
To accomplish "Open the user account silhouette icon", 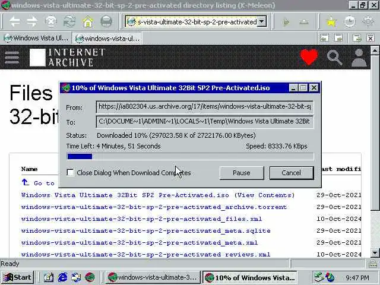I will (359, 58).
